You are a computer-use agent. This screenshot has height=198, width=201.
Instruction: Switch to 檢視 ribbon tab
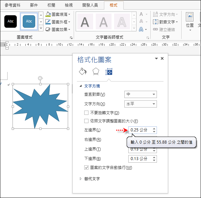click(68, 5)
